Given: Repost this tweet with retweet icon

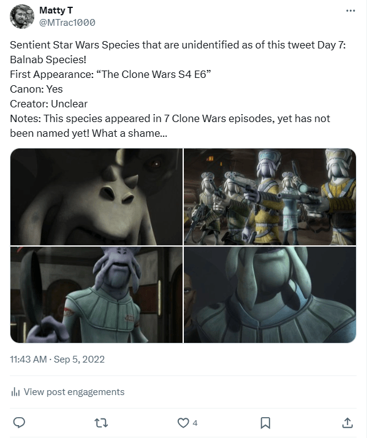Looking at the screenshot, I should pos(101,423).
